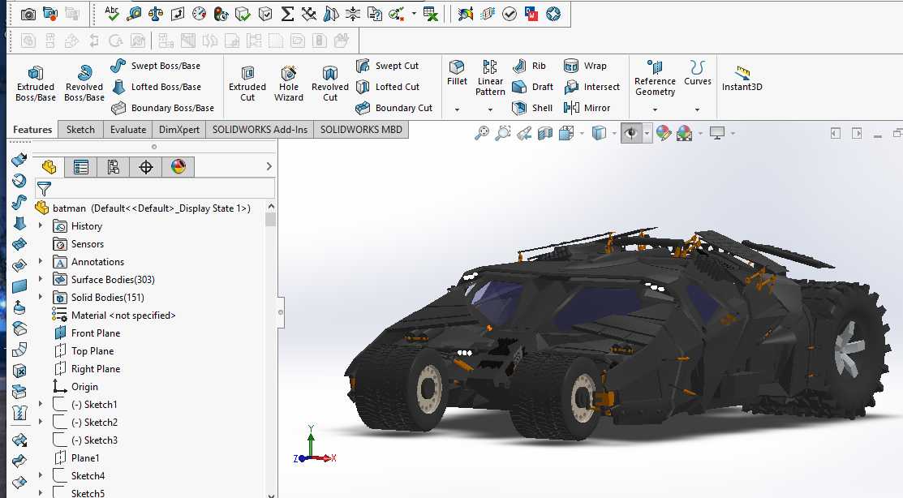Switch to the Sketch tab

click(x=80, y=130)
